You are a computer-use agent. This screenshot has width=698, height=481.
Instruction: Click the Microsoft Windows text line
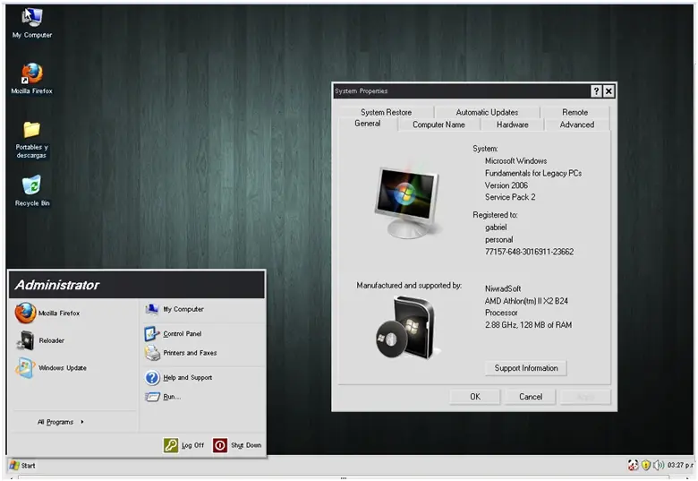[x=515, y=160]
